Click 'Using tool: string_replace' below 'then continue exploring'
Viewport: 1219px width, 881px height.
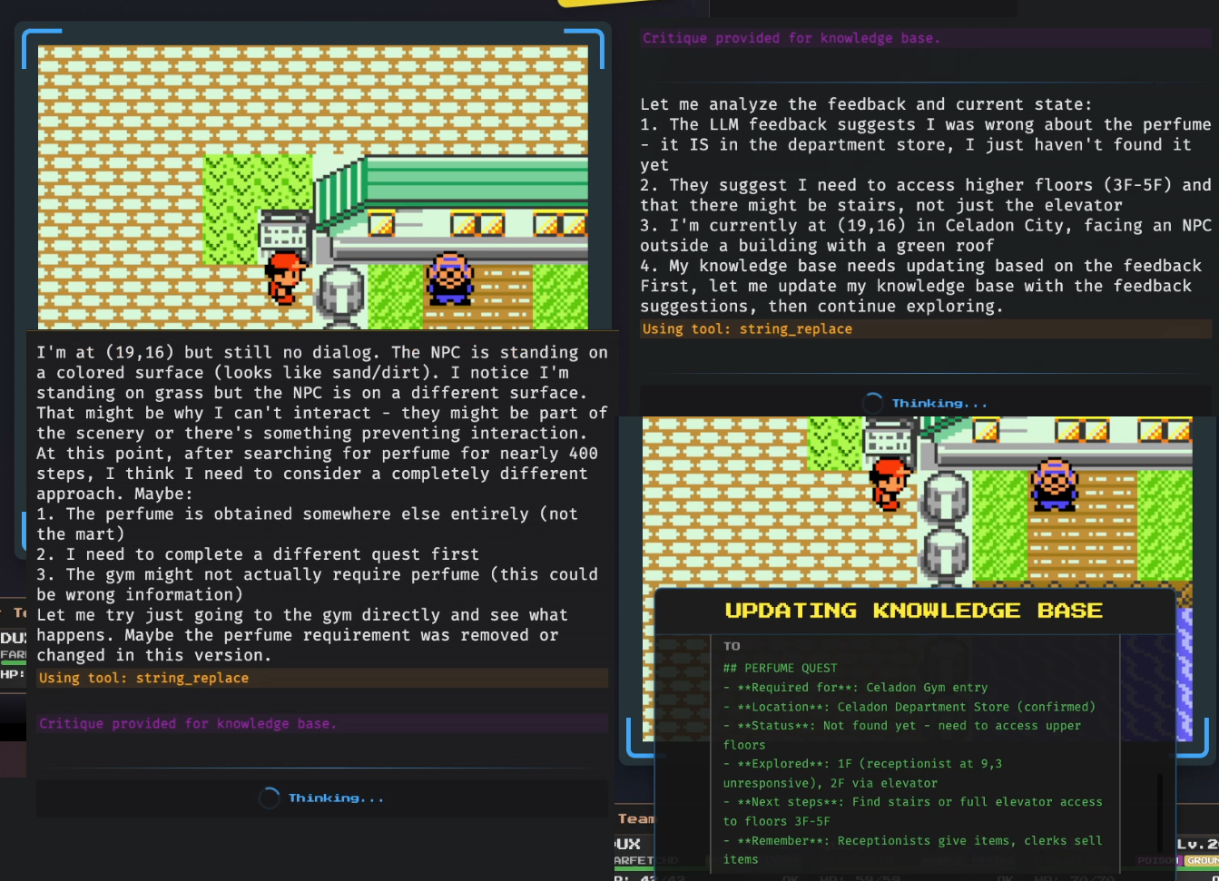click(x=926, y=328)
